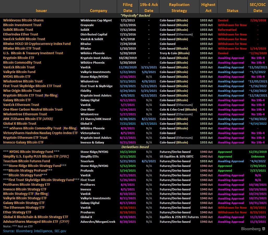The height and width of the screenshot is (235, 268).
Task: Click US Equities & 10% GBTC strategy
Action: pyautogui.click(x=176, y=156)
